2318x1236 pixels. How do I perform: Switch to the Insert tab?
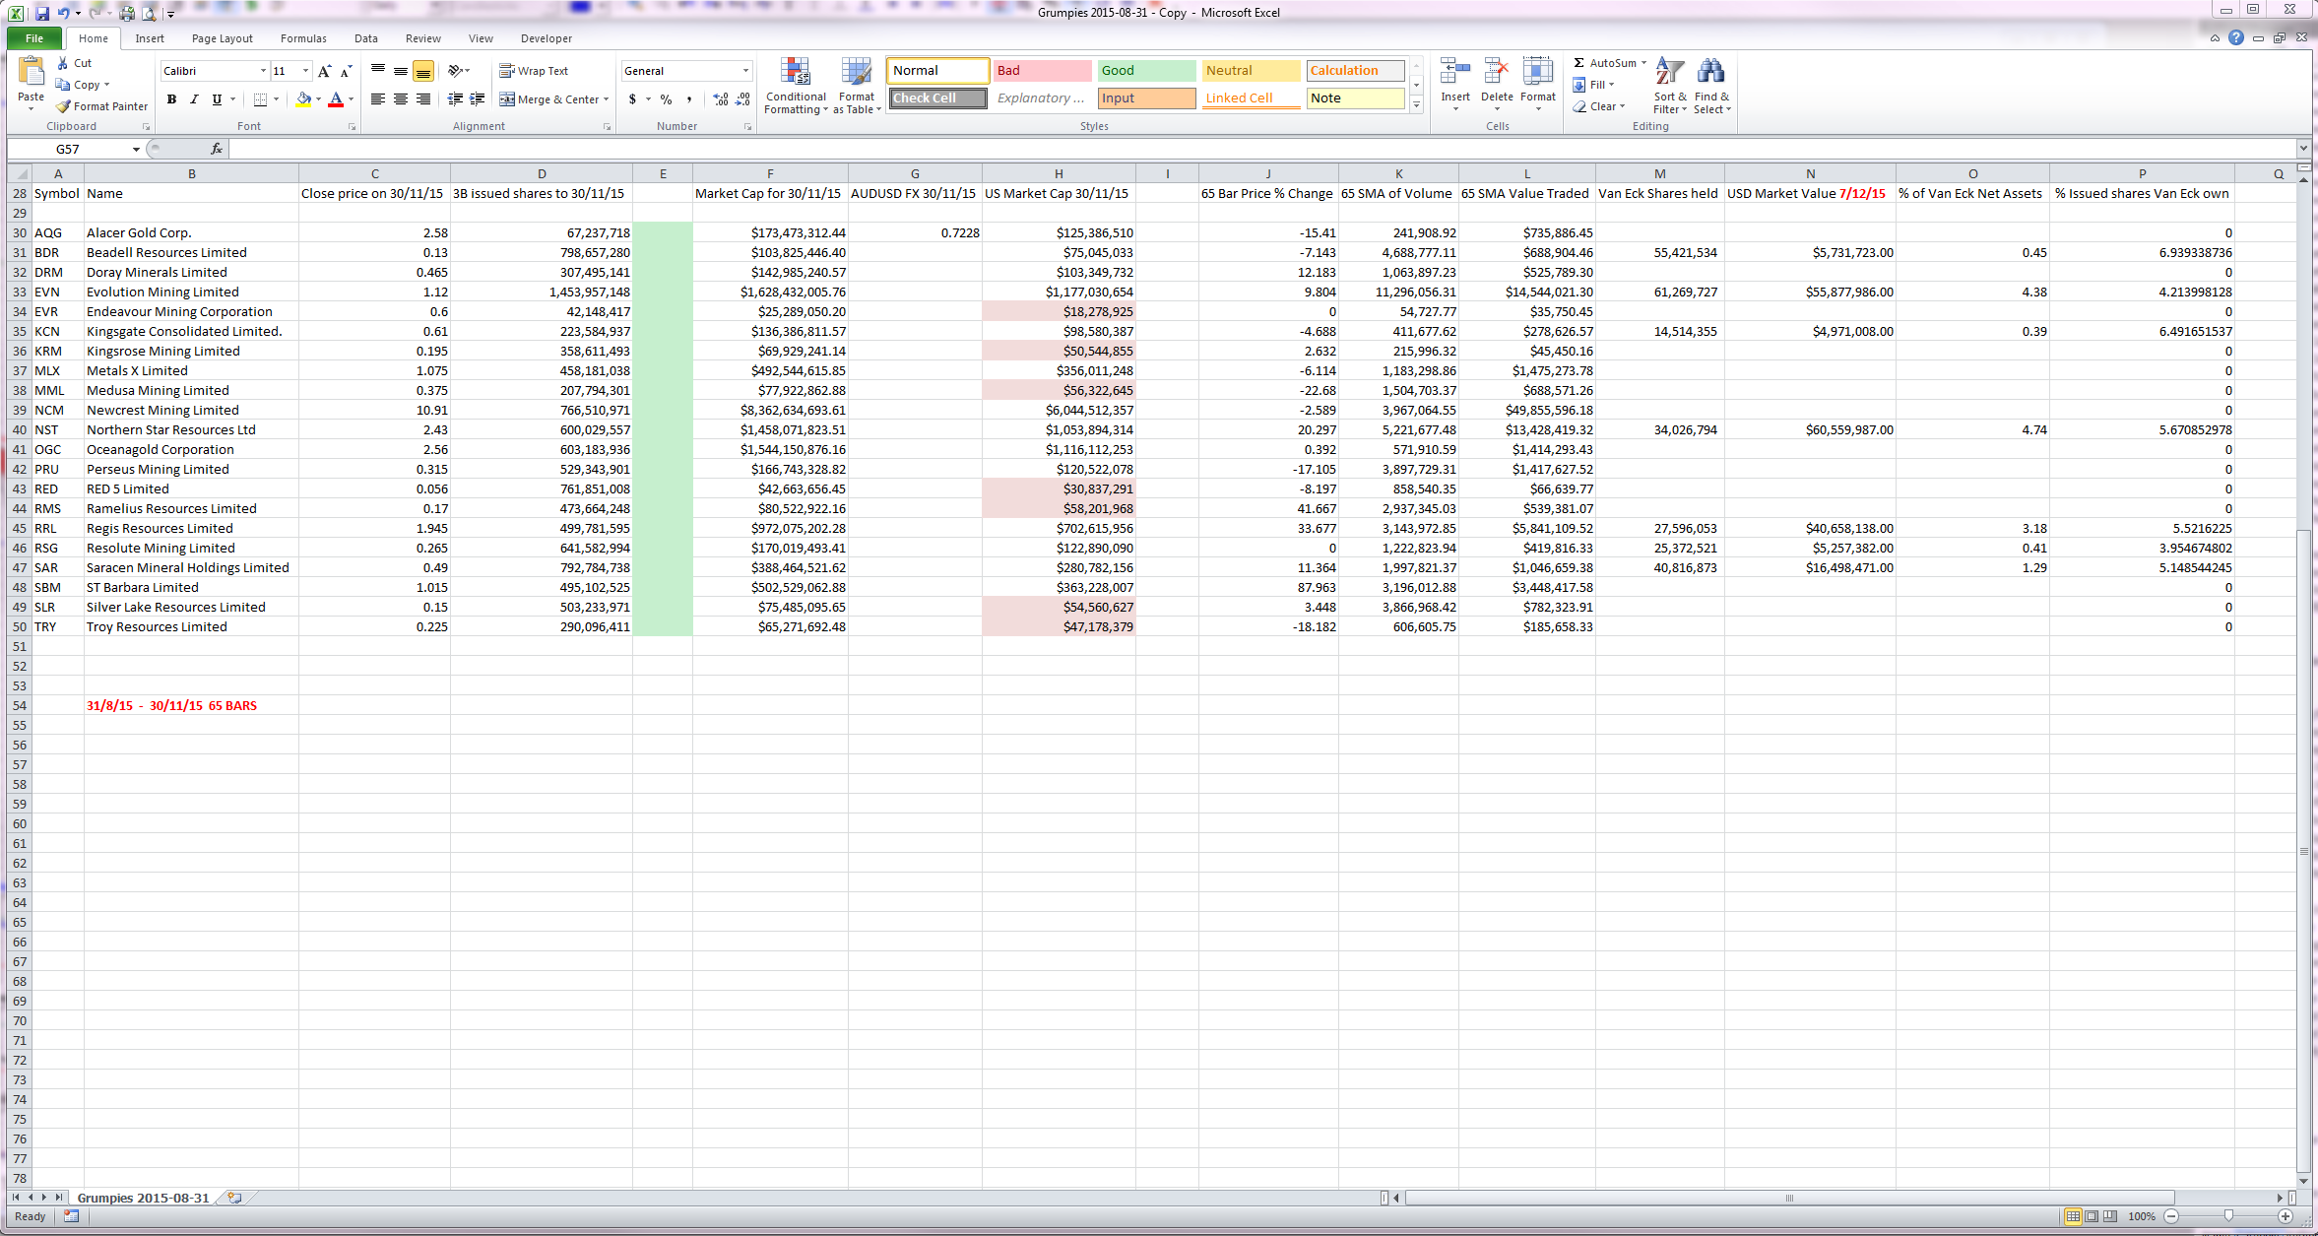150,38
